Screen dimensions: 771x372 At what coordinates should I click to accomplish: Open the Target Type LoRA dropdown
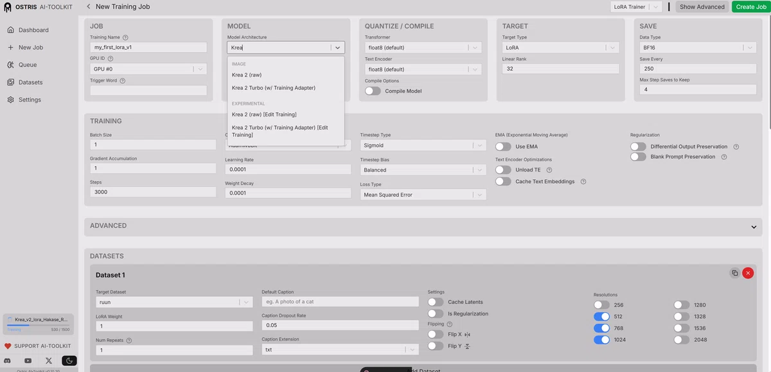click(560, 48)
